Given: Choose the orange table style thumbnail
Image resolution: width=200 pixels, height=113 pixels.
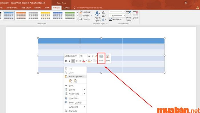Looking at the screenshot, I should 21,15.
